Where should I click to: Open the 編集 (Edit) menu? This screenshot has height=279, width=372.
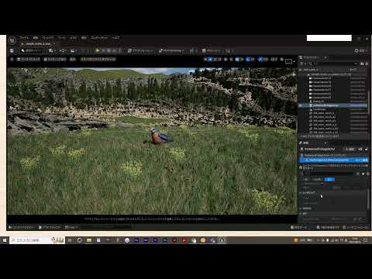click(36, 38)
